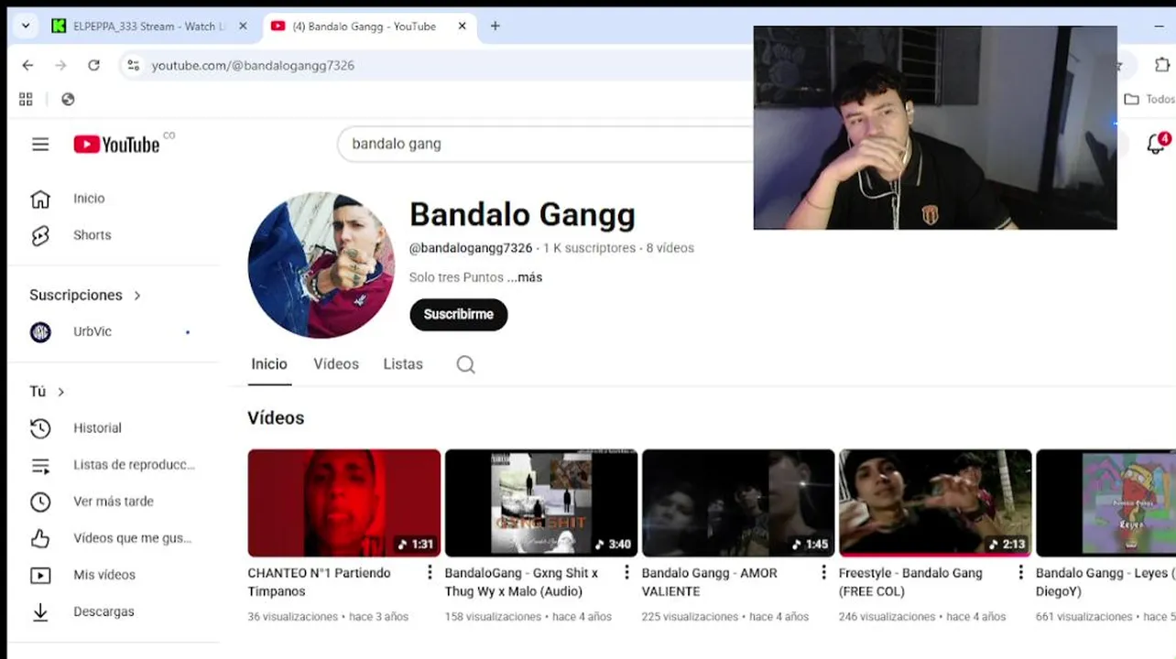Open options for CHANTEO N°1 video
This screenshot has height=659, width=1176.
430,573
